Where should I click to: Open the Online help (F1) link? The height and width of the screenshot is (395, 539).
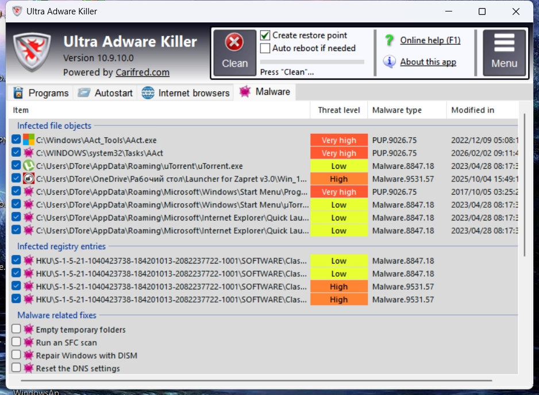[430, 40]
